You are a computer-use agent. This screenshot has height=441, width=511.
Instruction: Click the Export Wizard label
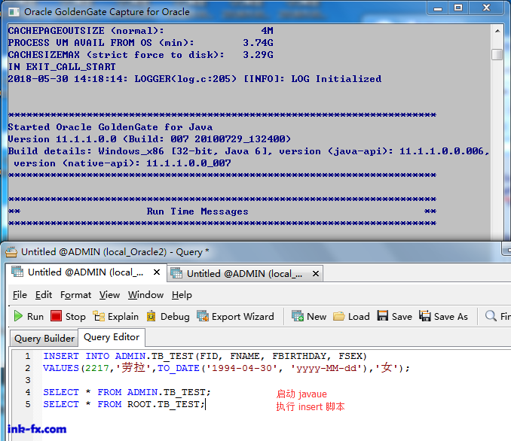click(243, 316)
